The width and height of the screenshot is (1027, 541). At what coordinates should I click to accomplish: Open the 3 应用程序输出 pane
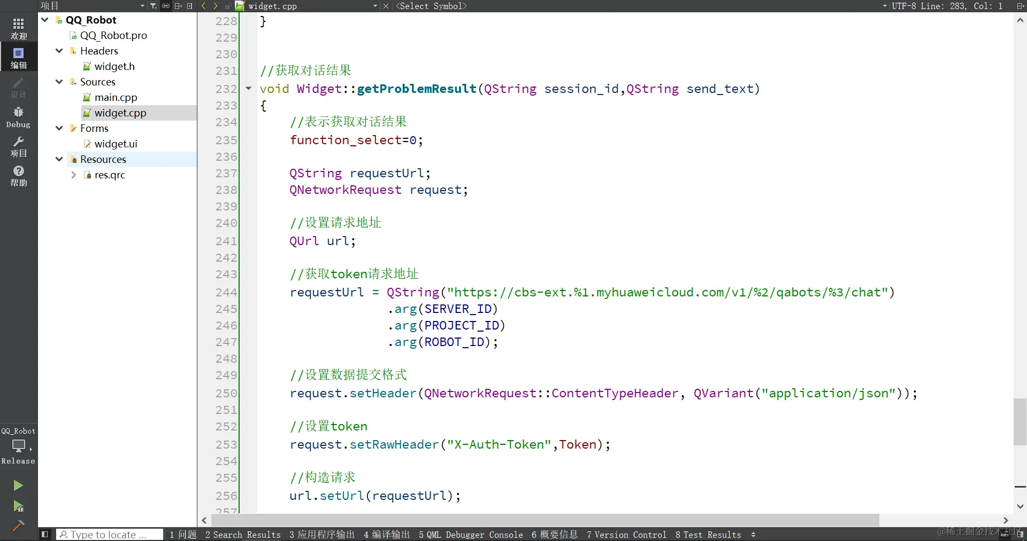pos(322,535)
